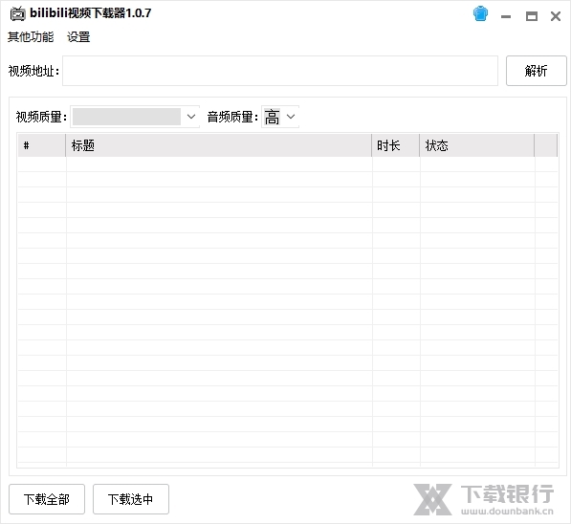The image size is (571, 524).
Task: Open the 设置 menu
Action: click(78, 36)
